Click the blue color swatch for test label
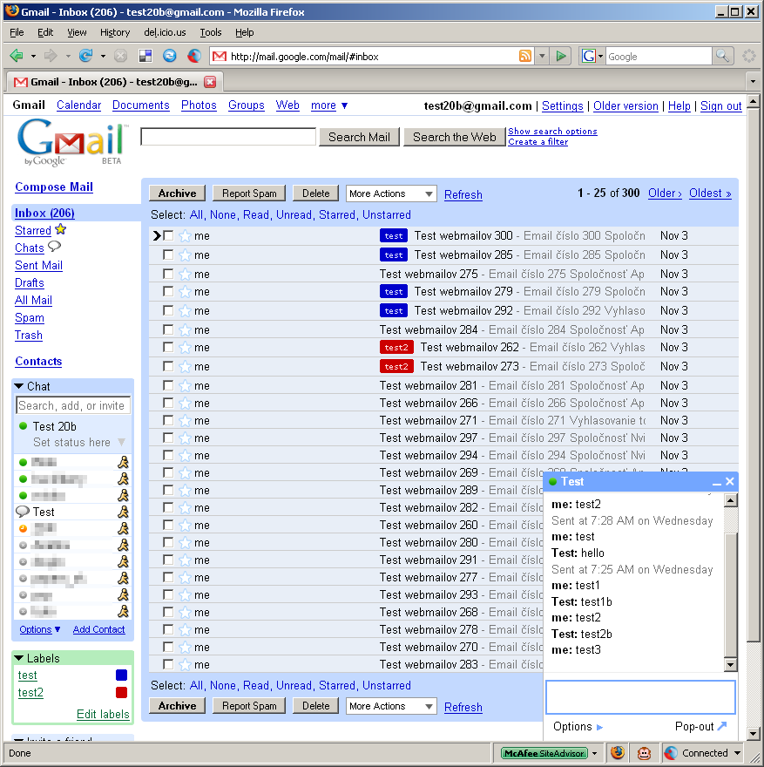 (122, 675)
